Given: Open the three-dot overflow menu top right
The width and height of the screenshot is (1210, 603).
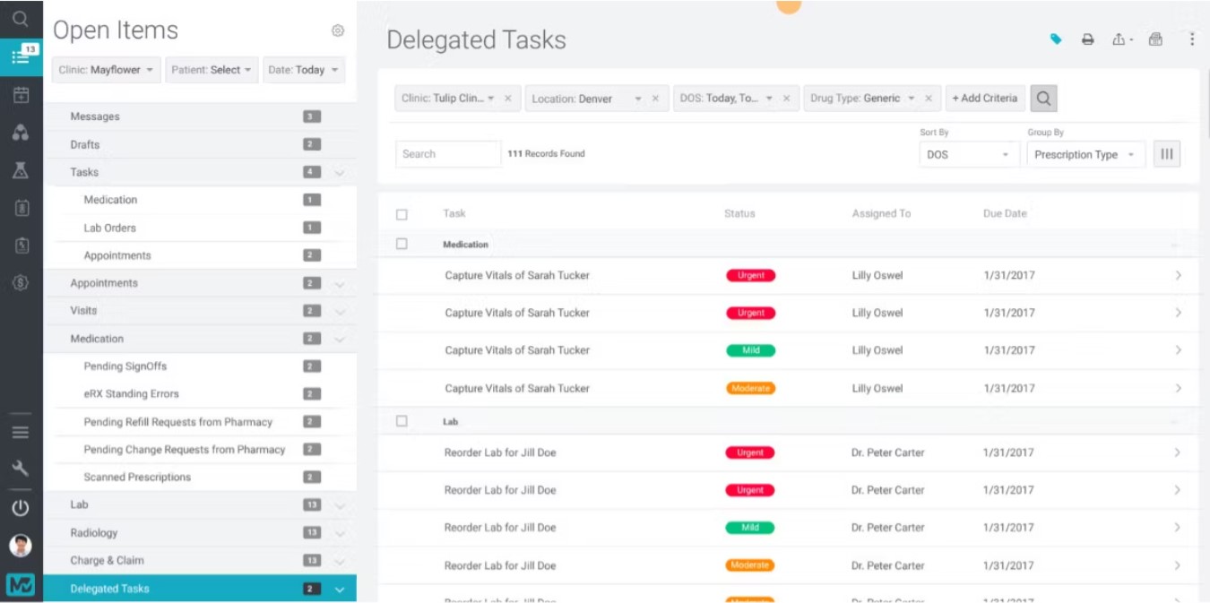Looking at the screenshot, I should click(1191, 39).
